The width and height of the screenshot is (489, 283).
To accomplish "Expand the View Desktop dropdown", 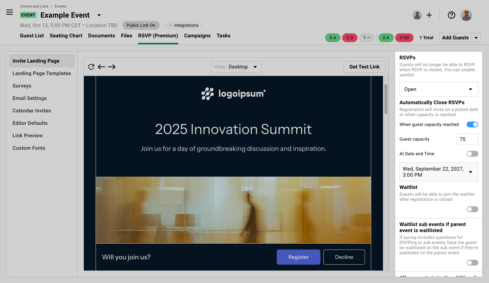I will click(x=236, y=67).
